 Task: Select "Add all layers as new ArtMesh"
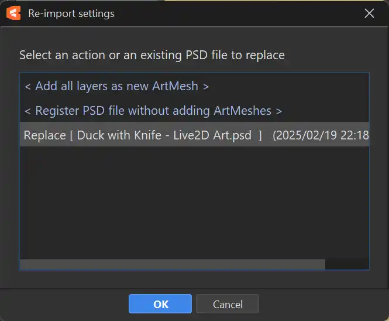click(116, 86)
